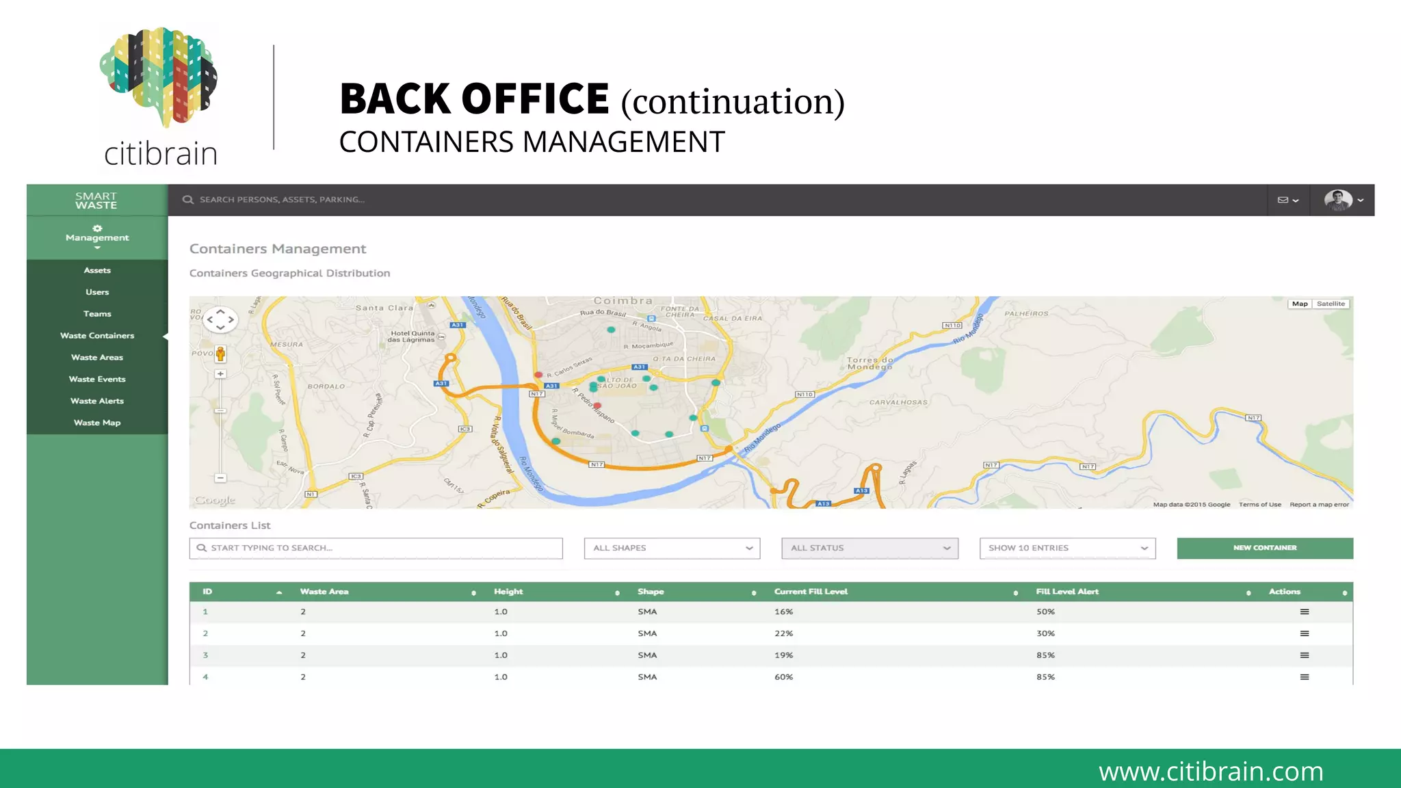
Task: Click the Smart Waste header title
Action: pos(96,200)
